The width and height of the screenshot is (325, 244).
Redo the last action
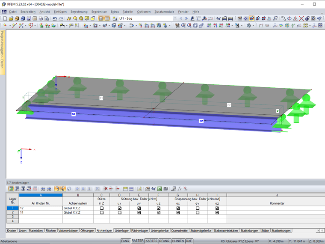(61, 18)
